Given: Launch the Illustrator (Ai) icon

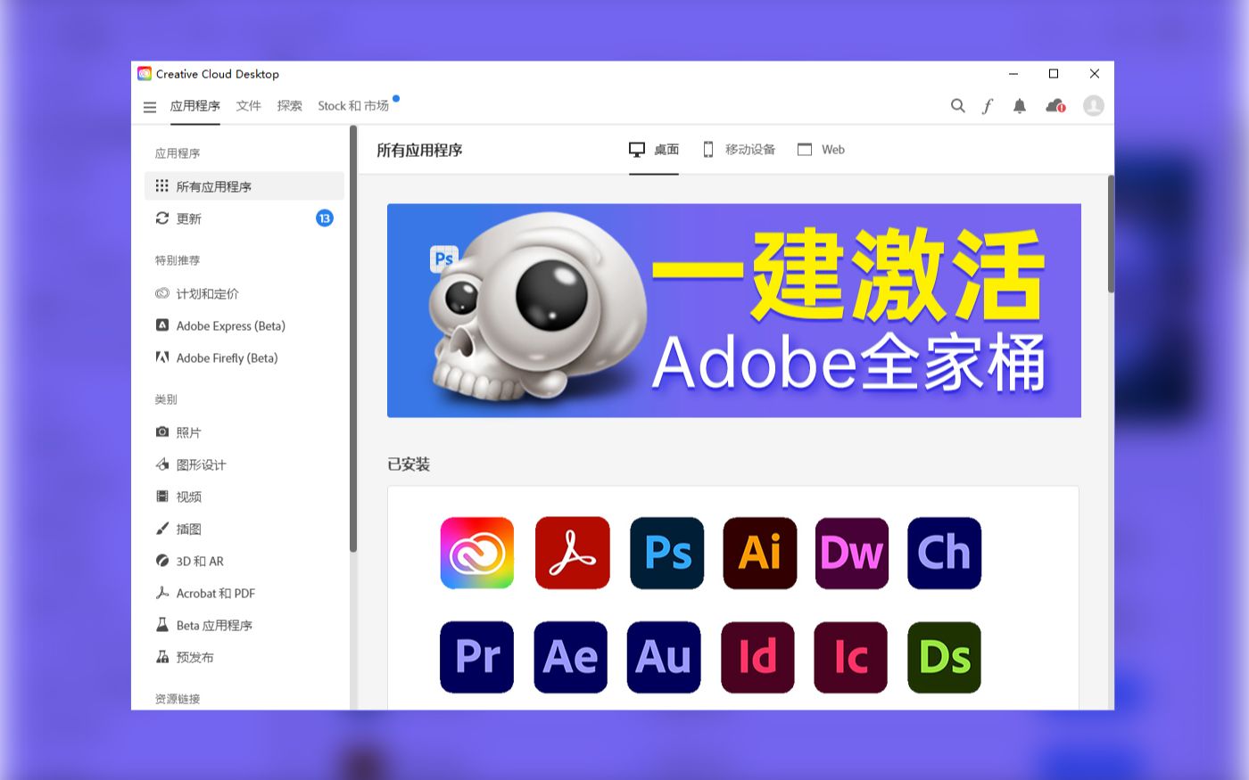Looking at the screenshot, I should coord(759,553).
